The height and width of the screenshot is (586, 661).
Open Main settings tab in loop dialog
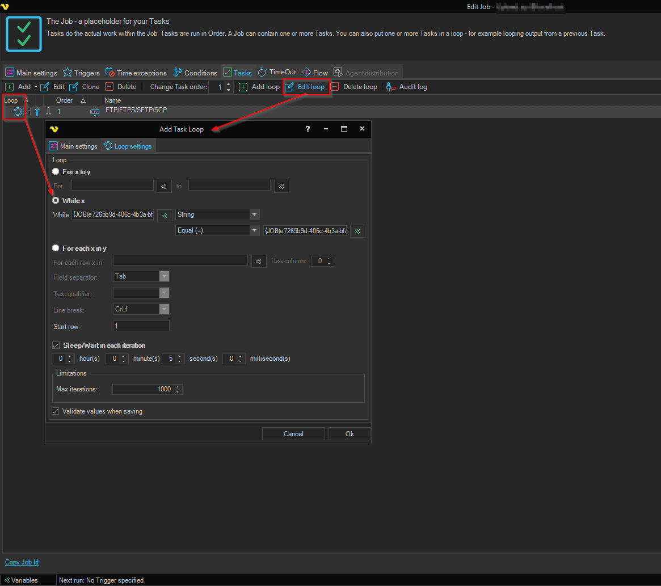pos(73,146)
